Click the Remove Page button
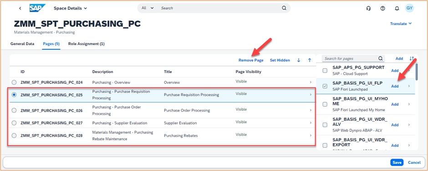Viewport: 428px width, 171px height. (251, 60)
